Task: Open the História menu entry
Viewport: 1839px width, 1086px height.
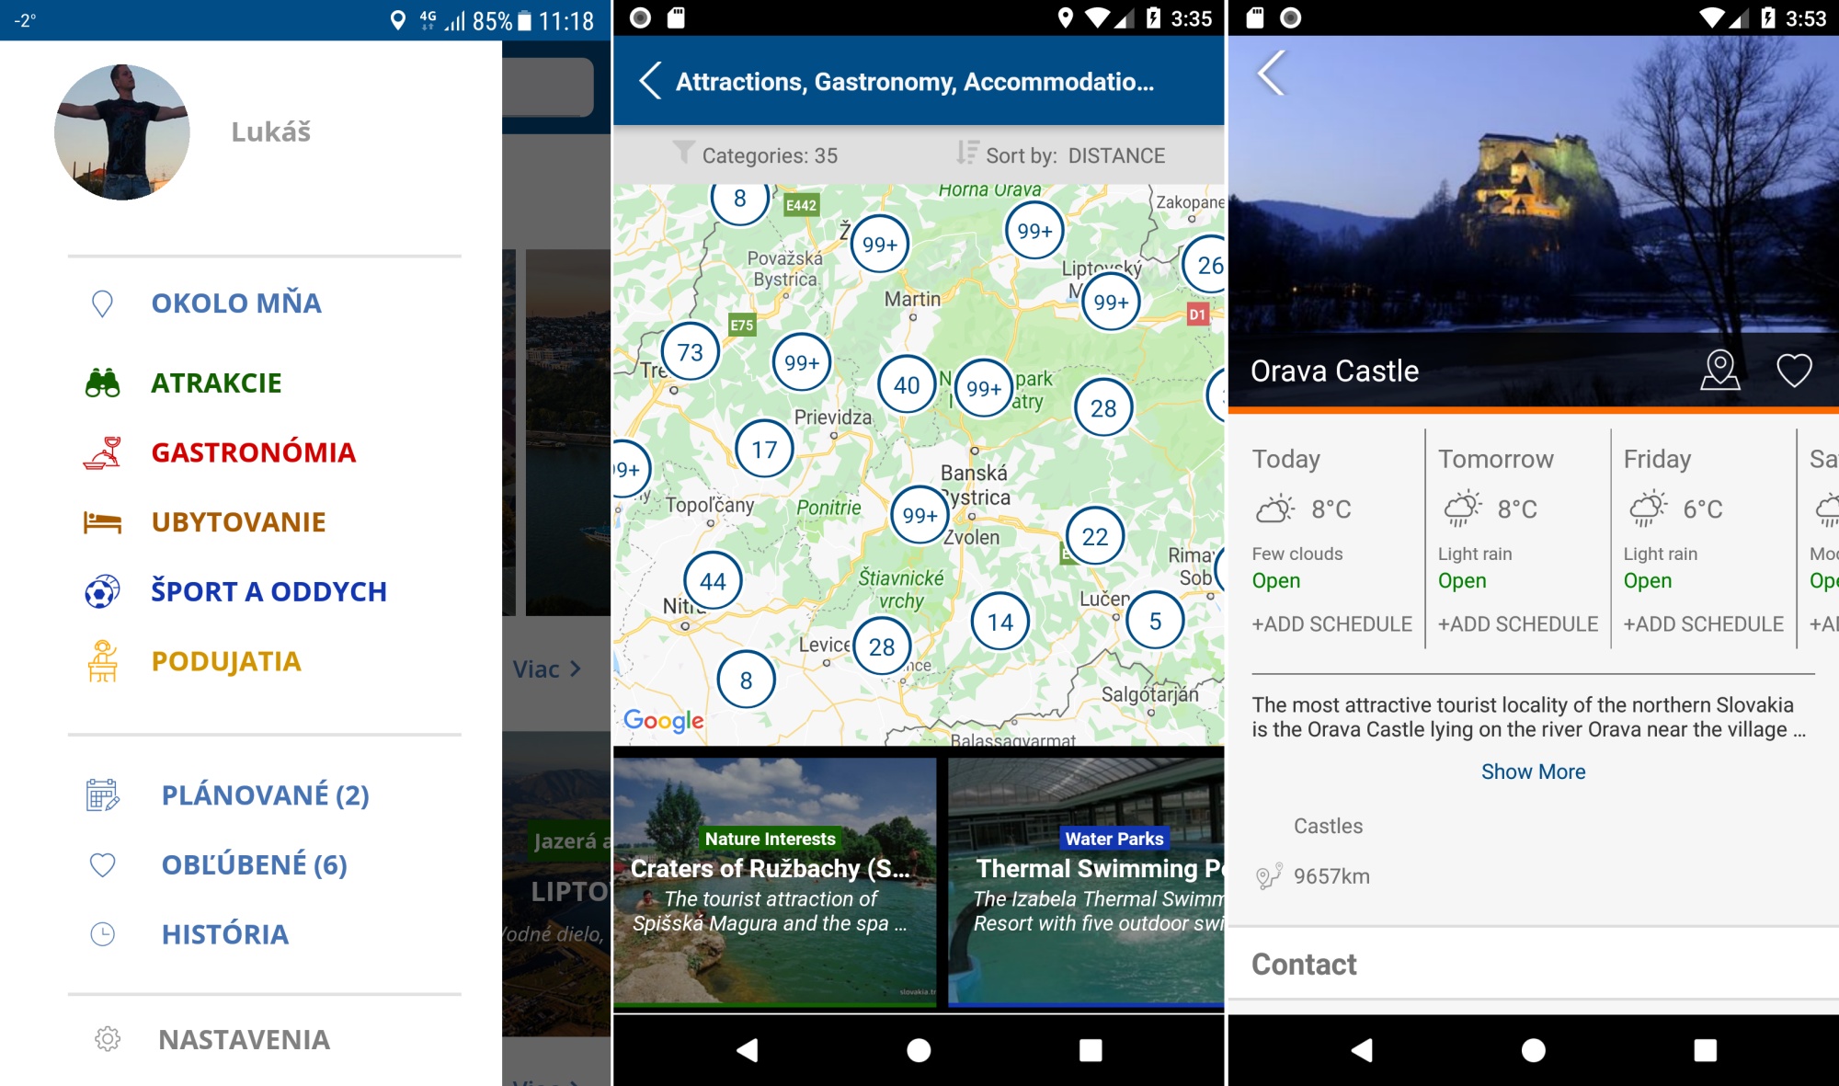Action: coord(224,934)
